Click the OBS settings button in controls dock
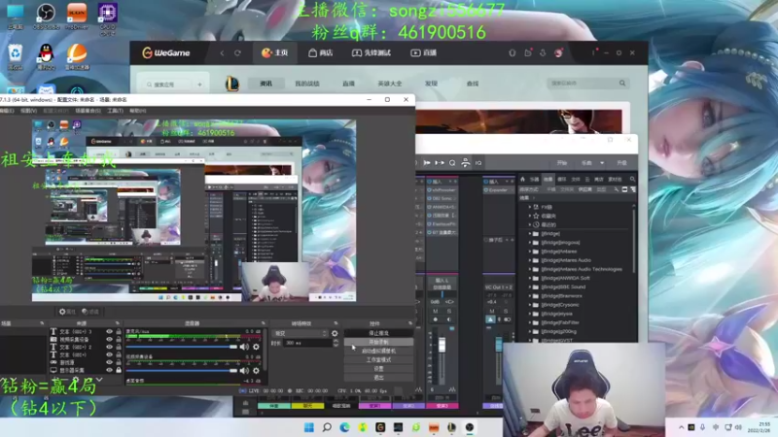Viewport: 778px width, 437px height. [378, 369]
